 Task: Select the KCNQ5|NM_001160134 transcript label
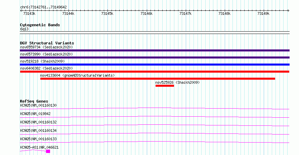[38, 130]
